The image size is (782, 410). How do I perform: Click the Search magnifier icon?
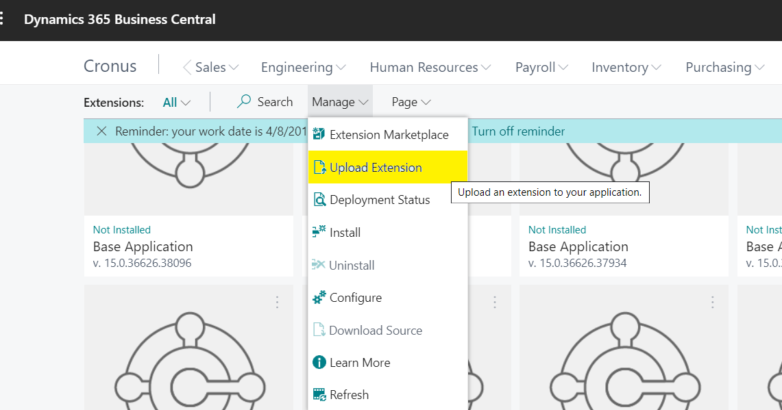(243, 101)
